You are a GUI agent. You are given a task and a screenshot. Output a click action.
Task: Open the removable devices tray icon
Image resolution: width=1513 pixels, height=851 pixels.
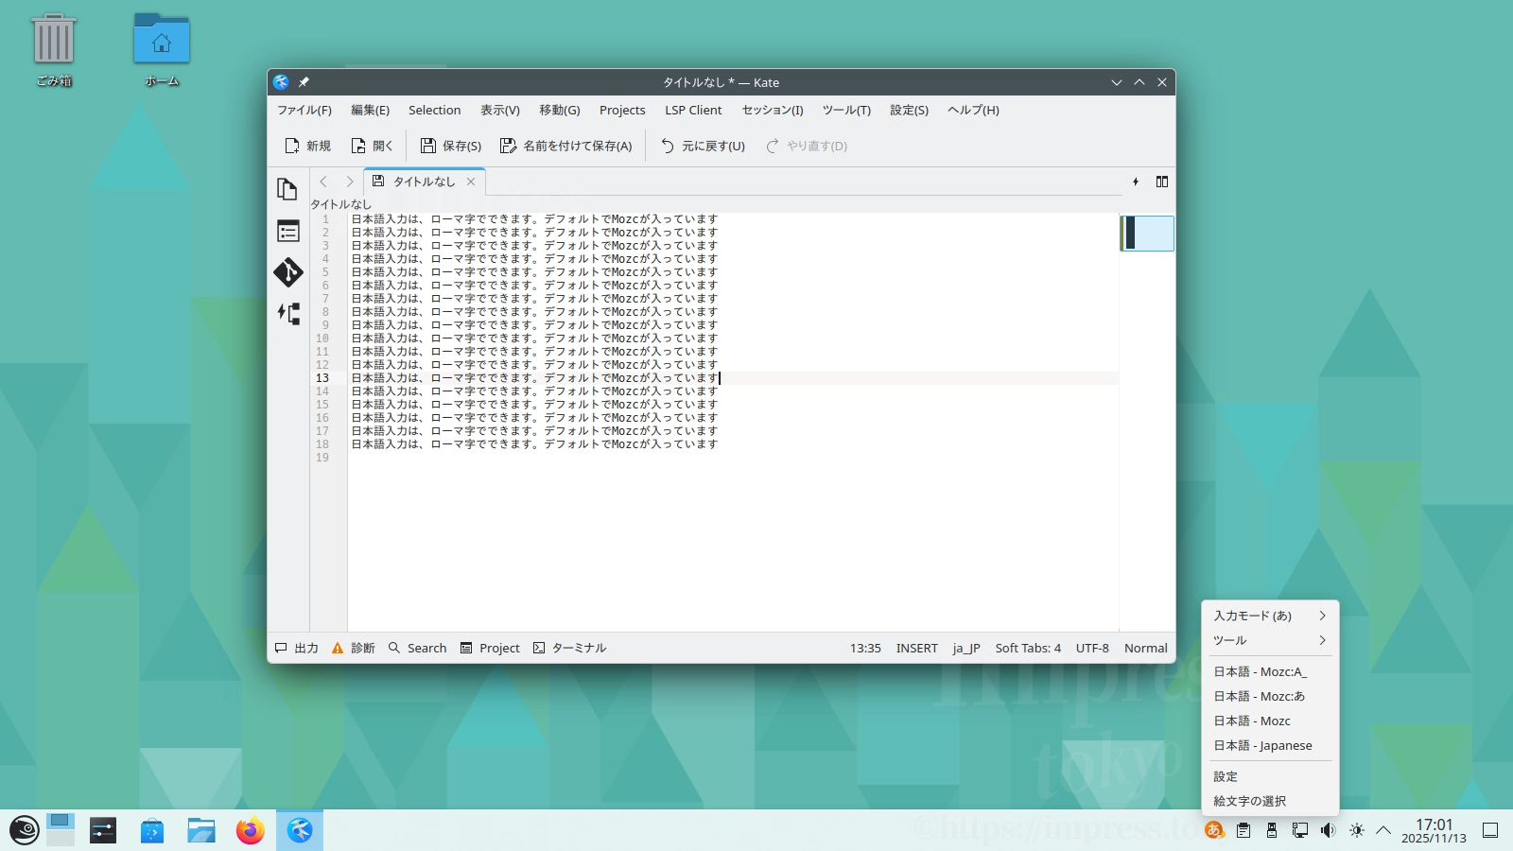click(x=1272, y=830)
